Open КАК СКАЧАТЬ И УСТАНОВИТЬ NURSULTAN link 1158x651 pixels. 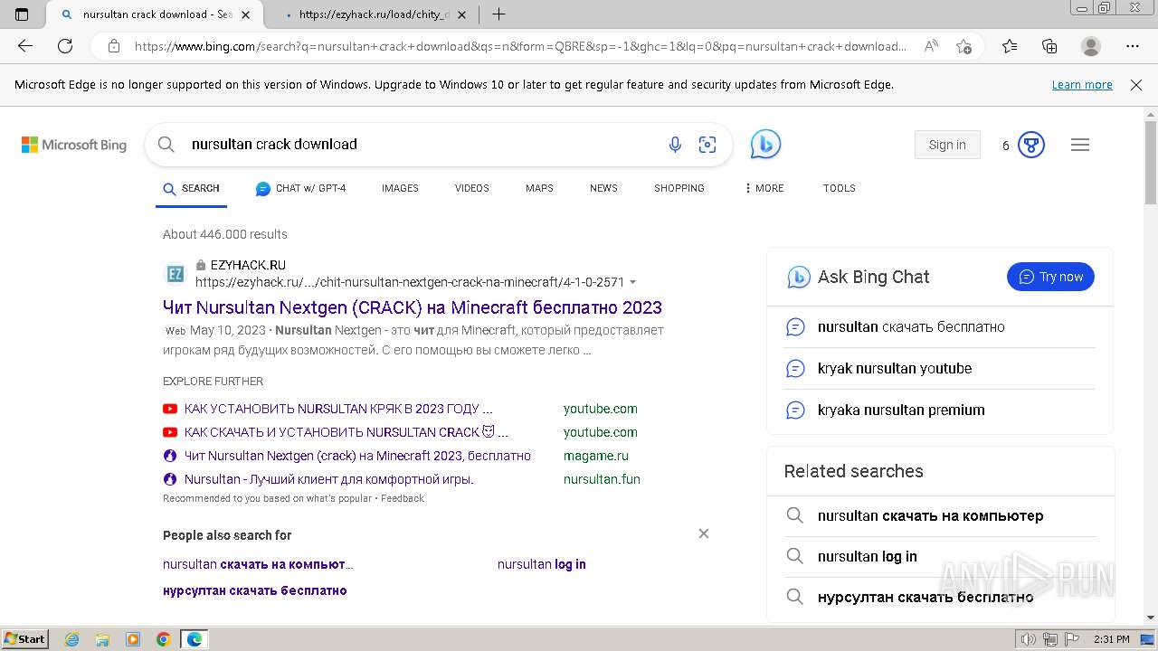point(346,432)
